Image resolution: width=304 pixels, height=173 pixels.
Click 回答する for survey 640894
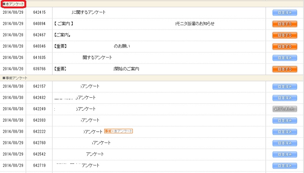click(285, 24)
